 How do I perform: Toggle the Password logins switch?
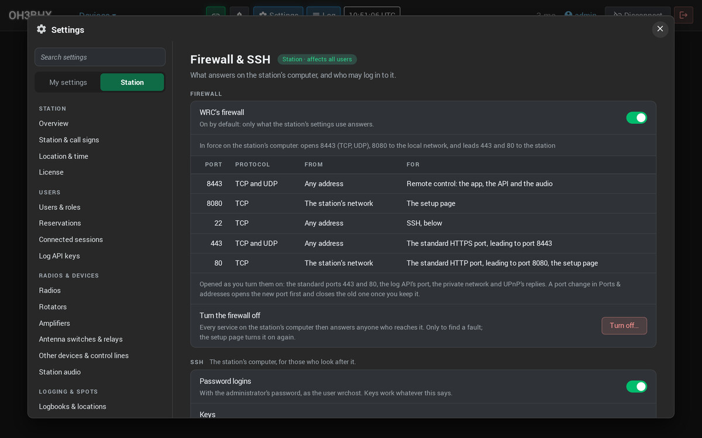click(x=636, y=387)
